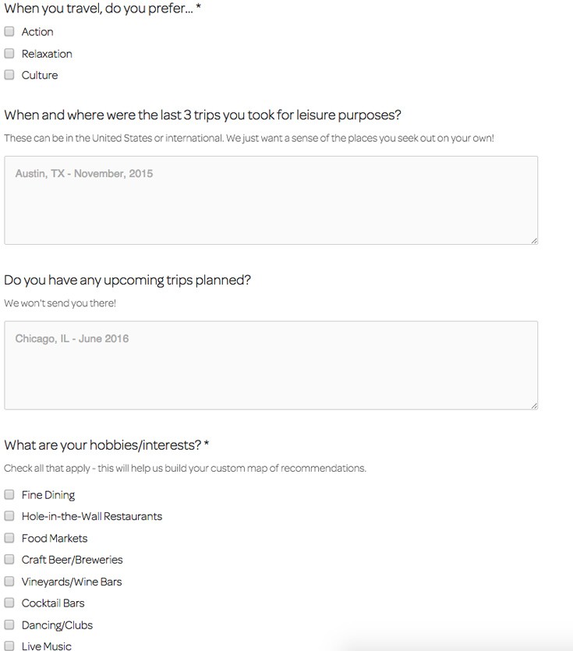
Task: Check Vineyards/Wine Bars interest
Action: 9,582
